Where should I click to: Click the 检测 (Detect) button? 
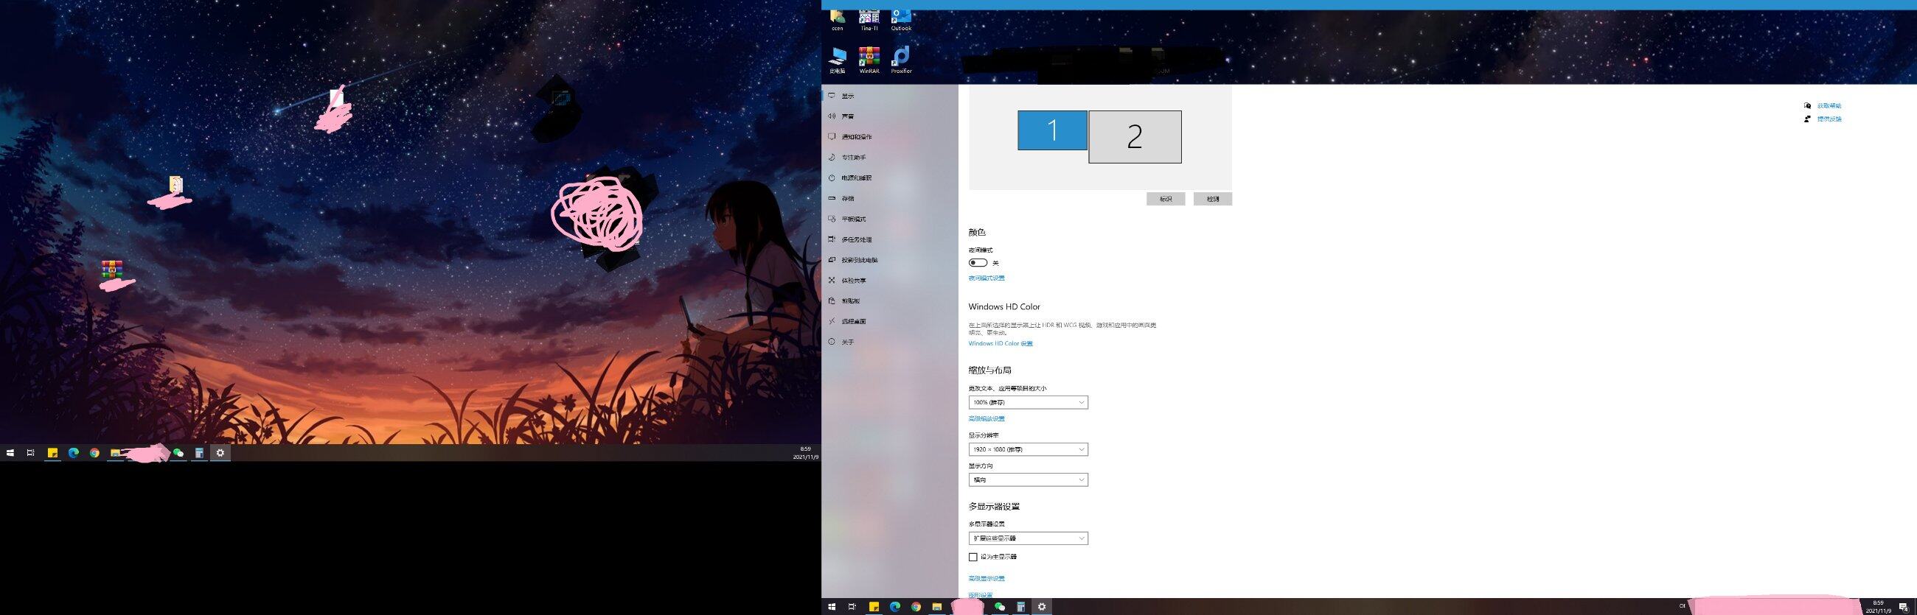point(1213,200)
